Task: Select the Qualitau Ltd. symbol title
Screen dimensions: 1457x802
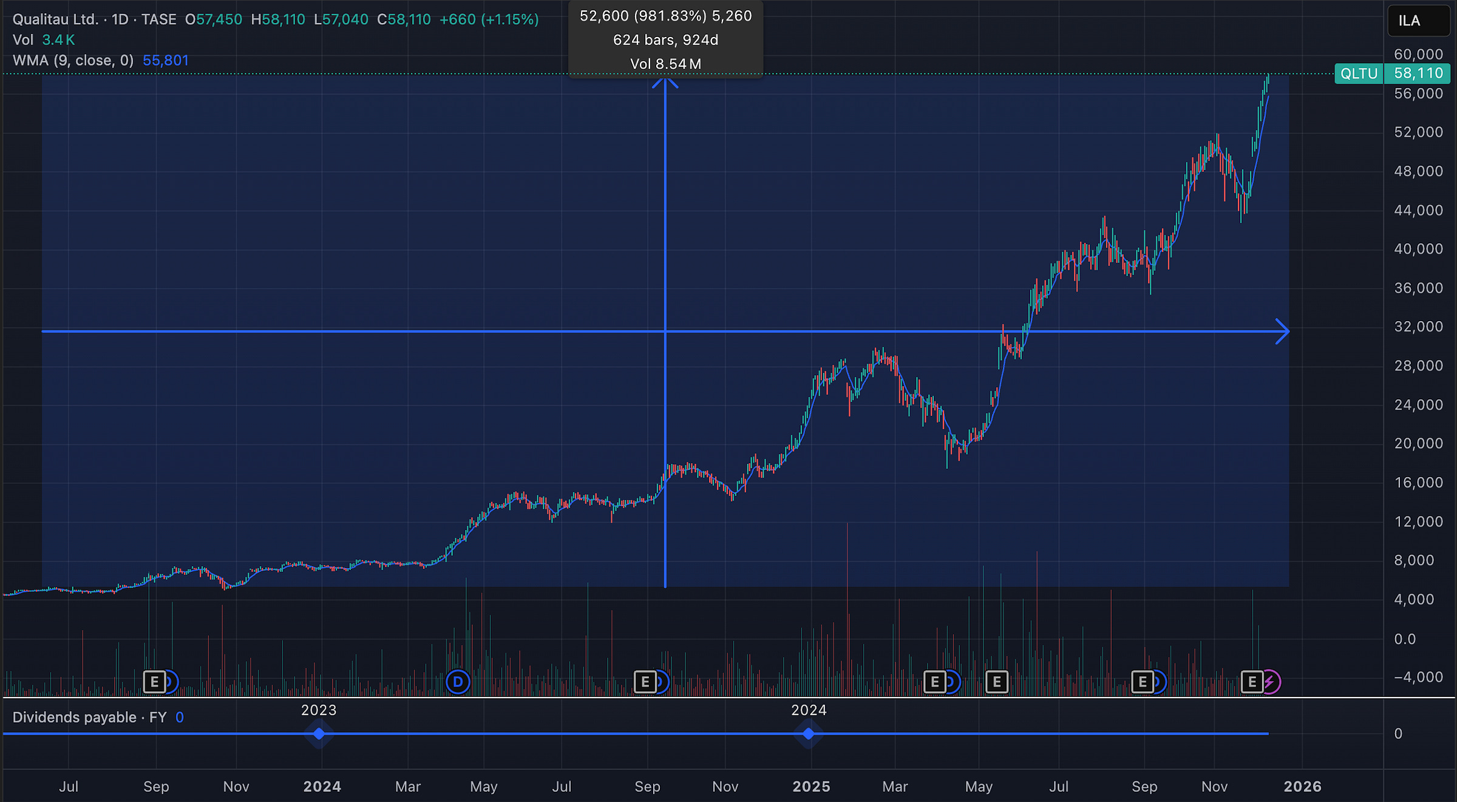Action: coord(55,19)
